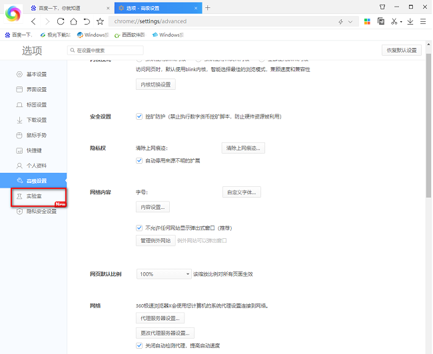Go to the home page icon
Viewport: 433px width, 354px height.
(73, 21)
